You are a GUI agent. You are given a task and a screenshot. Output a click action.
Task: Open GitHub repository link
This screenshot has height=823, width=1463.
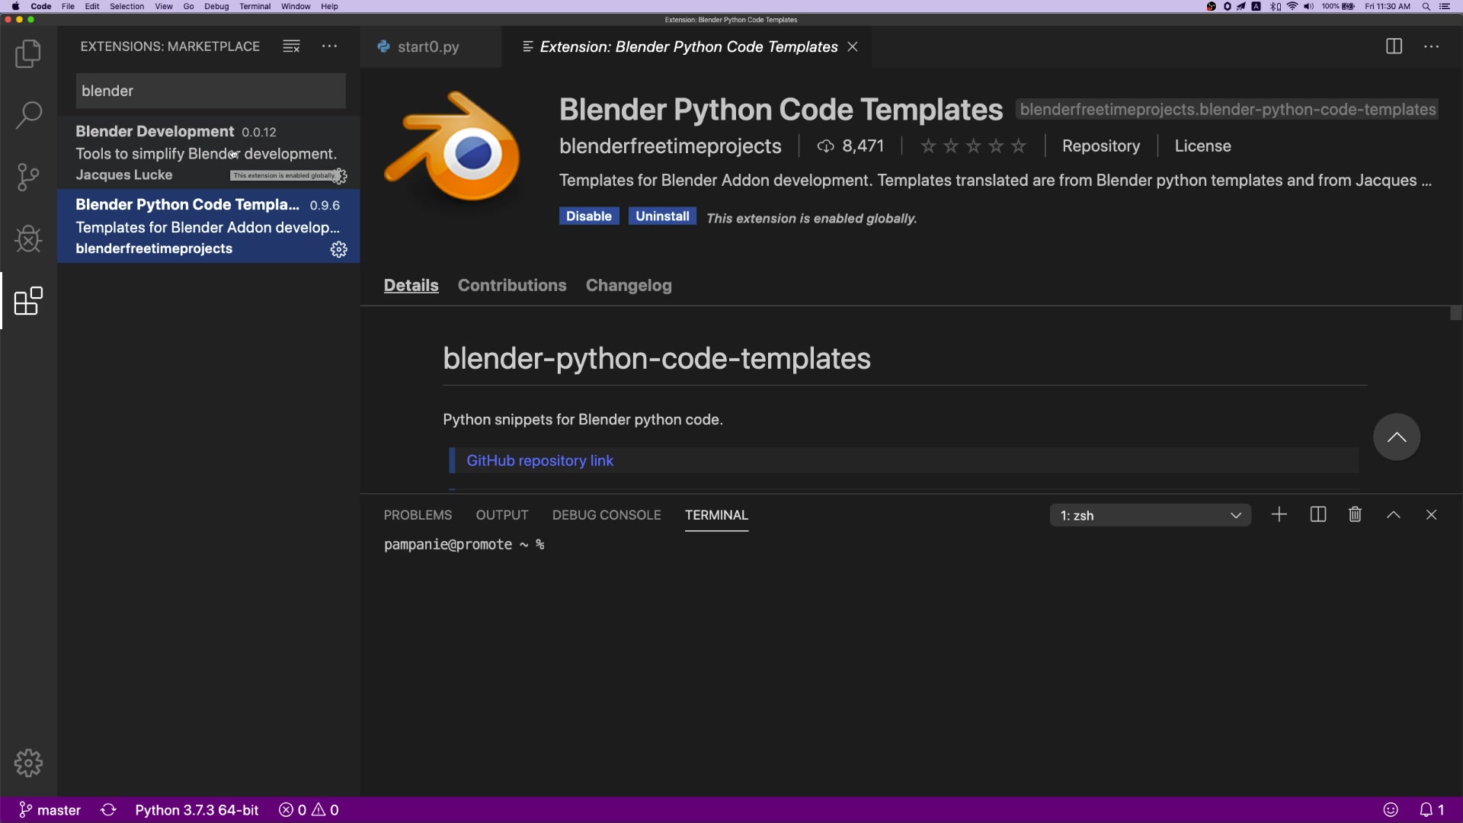tap(539, 461)
